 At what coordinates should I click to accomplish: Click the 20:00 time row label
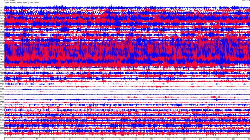2,115
